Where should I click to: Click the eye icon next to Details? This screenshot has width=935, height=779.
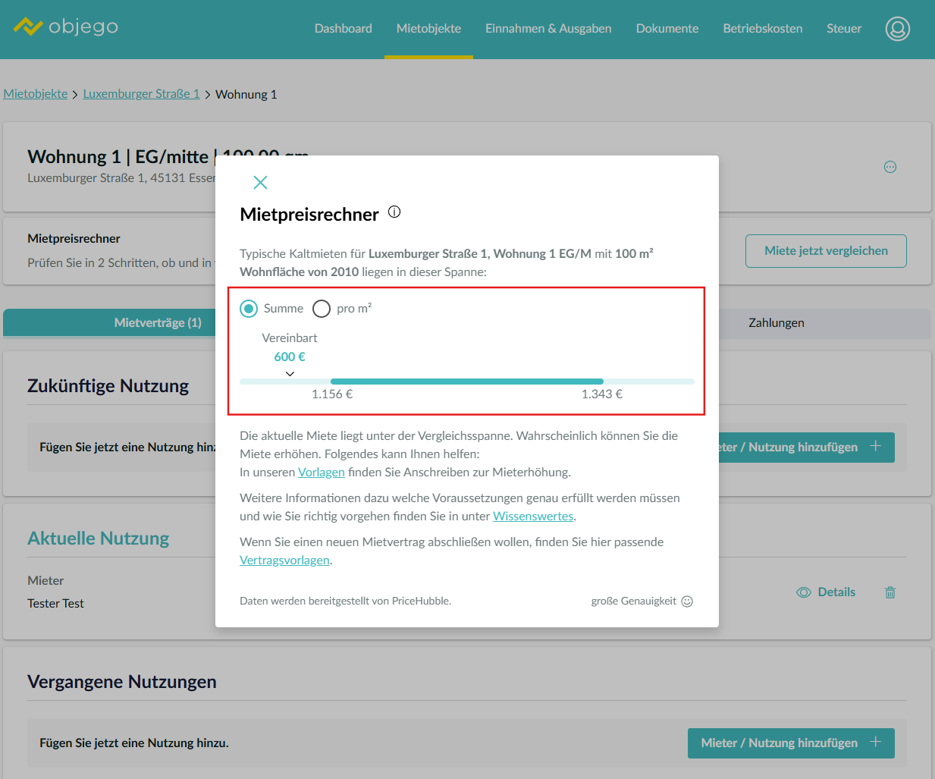(x=804, y=592)
